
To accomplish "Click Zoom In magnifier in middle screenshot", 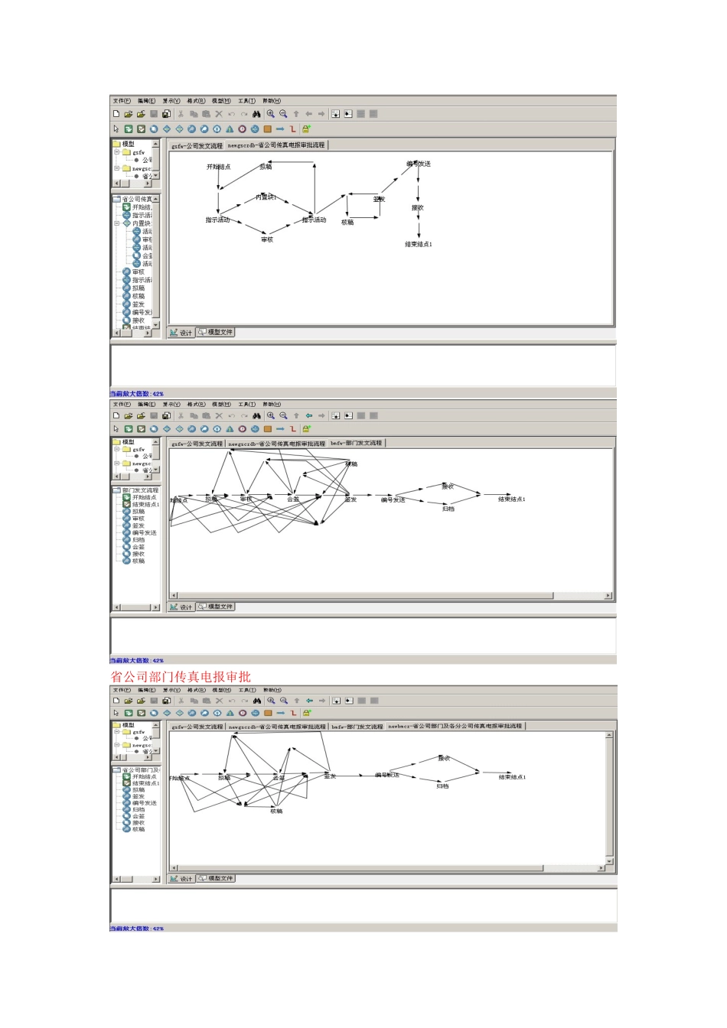I will (270, 416).
